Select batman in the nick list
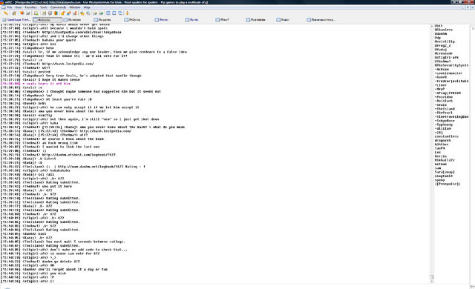The image size is (475, 289). point(441,164)
